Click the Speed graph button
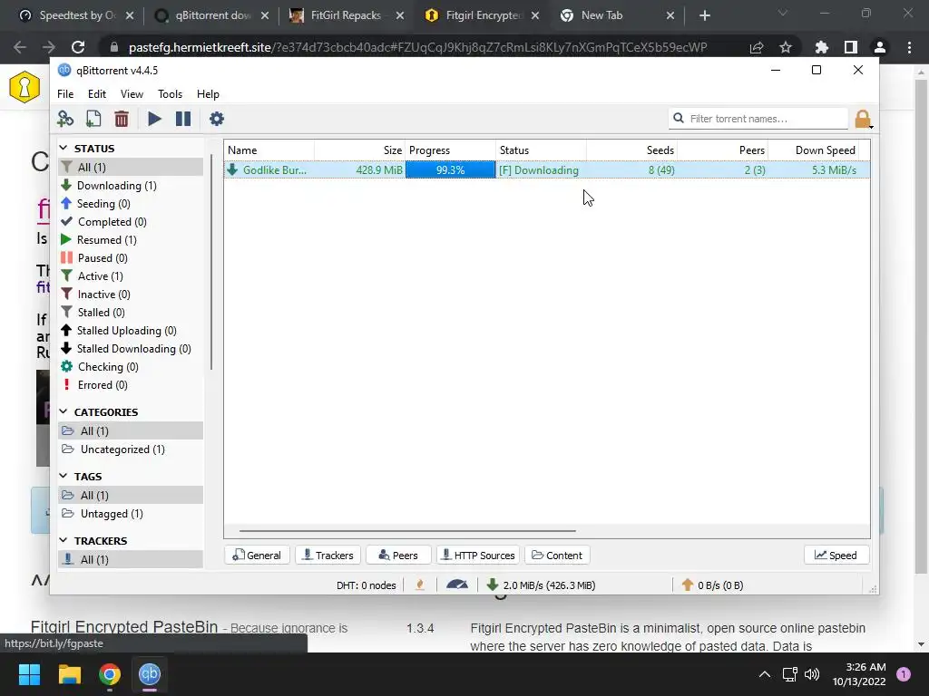Viewport: 929px width, 696px height. (x=836, y=556)
